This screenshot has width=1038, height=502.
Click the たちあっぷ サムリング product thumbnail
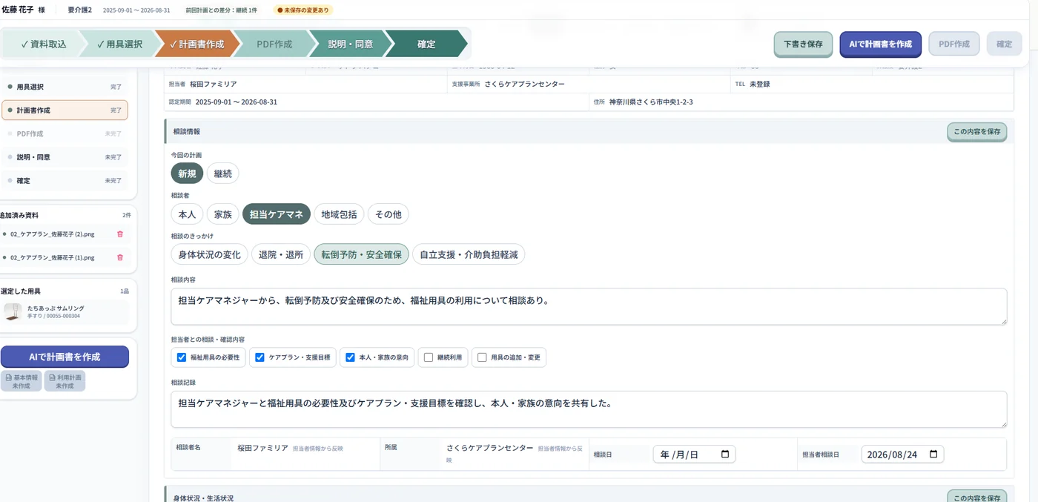[13, 311]
